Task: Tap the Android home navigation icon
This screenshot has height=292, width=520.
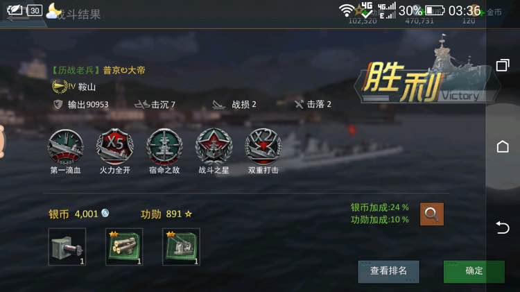Action: (x=503, y=146)
